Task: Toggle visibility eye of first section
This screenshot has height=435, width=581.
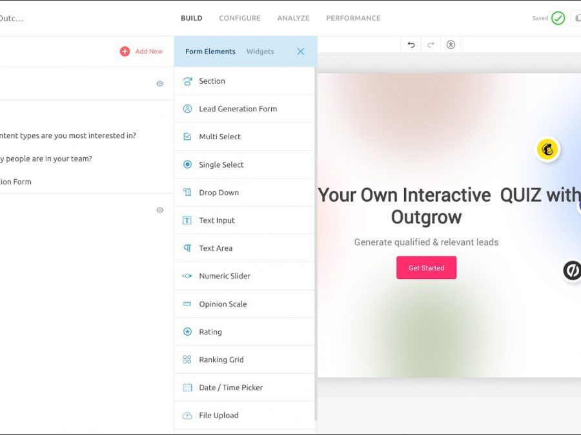Action: click(x=159, y=84)
